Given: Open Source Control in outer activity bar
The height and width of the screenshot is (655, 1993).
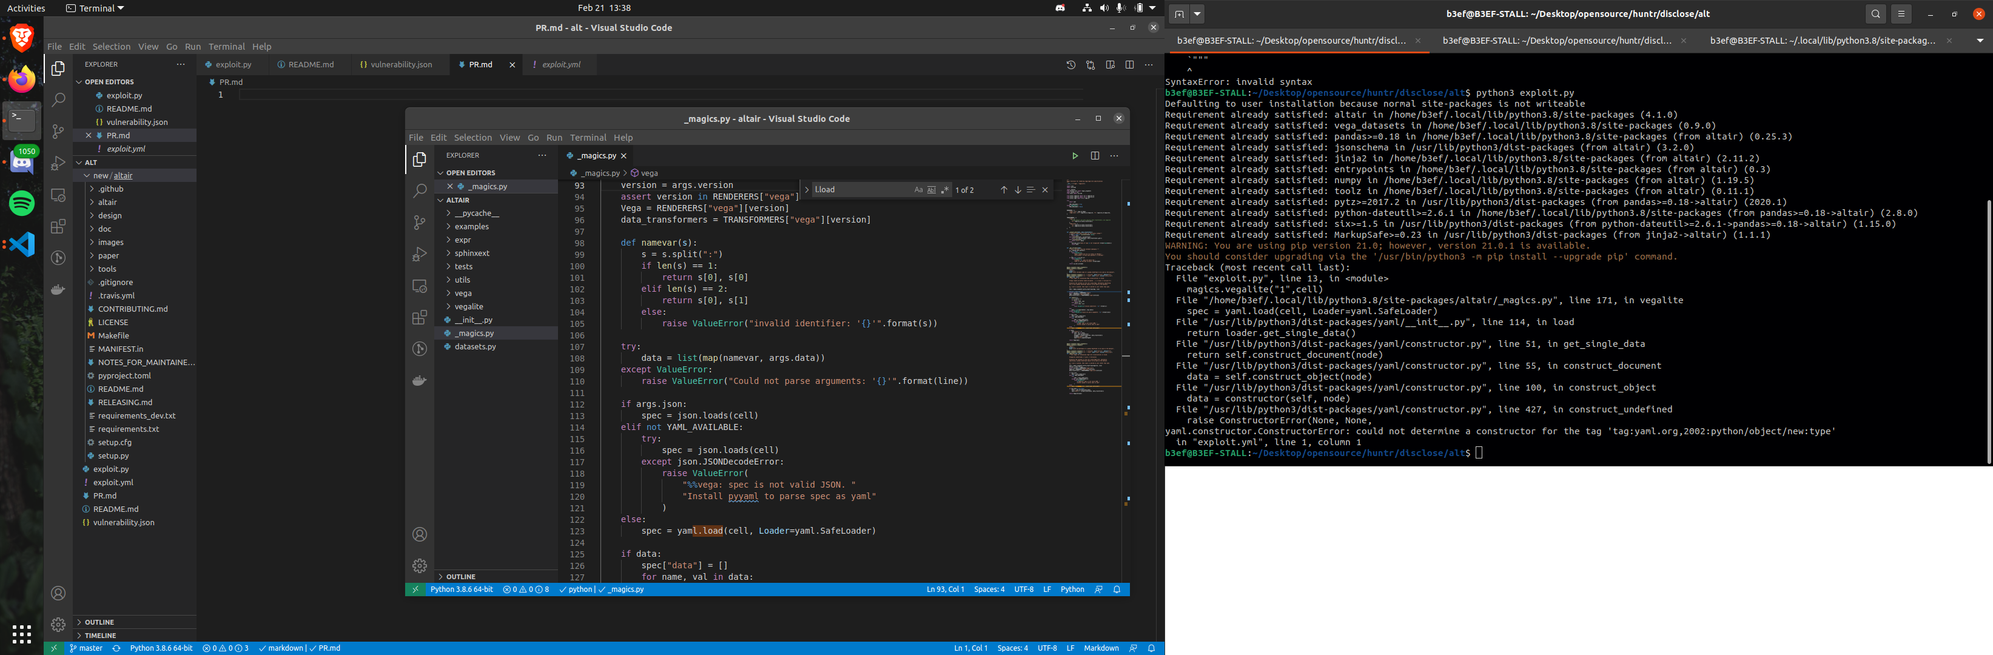Looking at the screenshot, I should point(58,132).
